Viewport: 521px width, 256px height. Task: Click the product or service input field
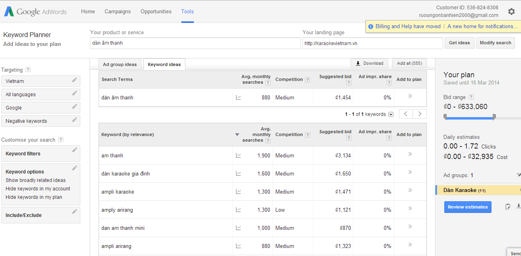(x=195, y=43)
